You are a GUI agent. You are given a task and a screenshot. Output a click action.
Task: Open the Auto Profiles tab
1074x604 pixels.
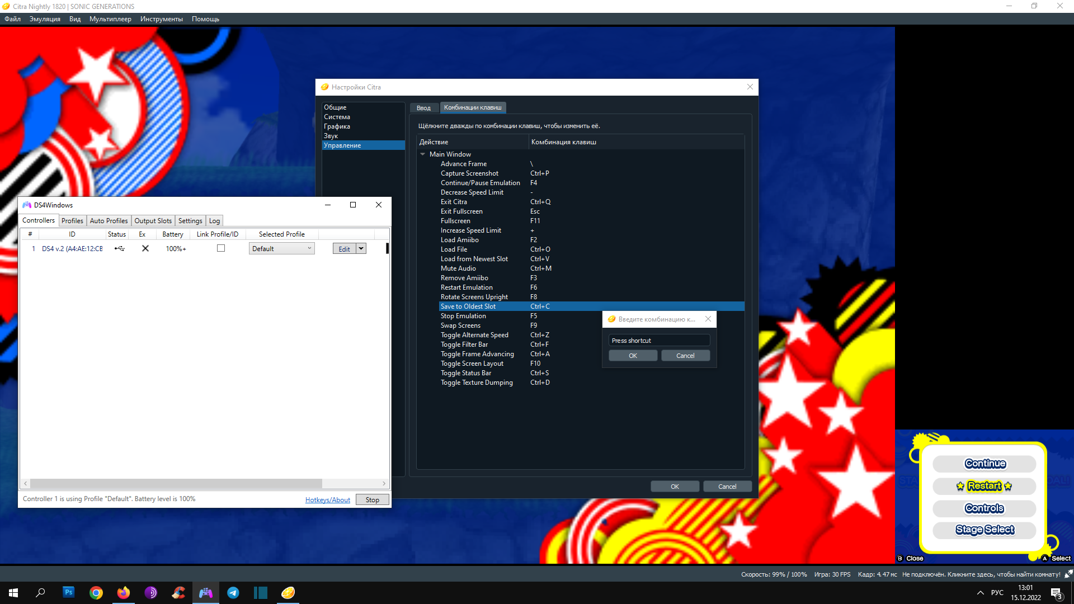coord(109,221)
